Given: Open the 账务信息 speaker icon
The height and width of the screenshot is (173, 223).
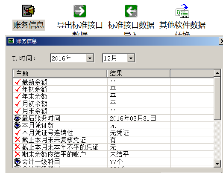Looking at the screenshot, I should coord(29,11).
